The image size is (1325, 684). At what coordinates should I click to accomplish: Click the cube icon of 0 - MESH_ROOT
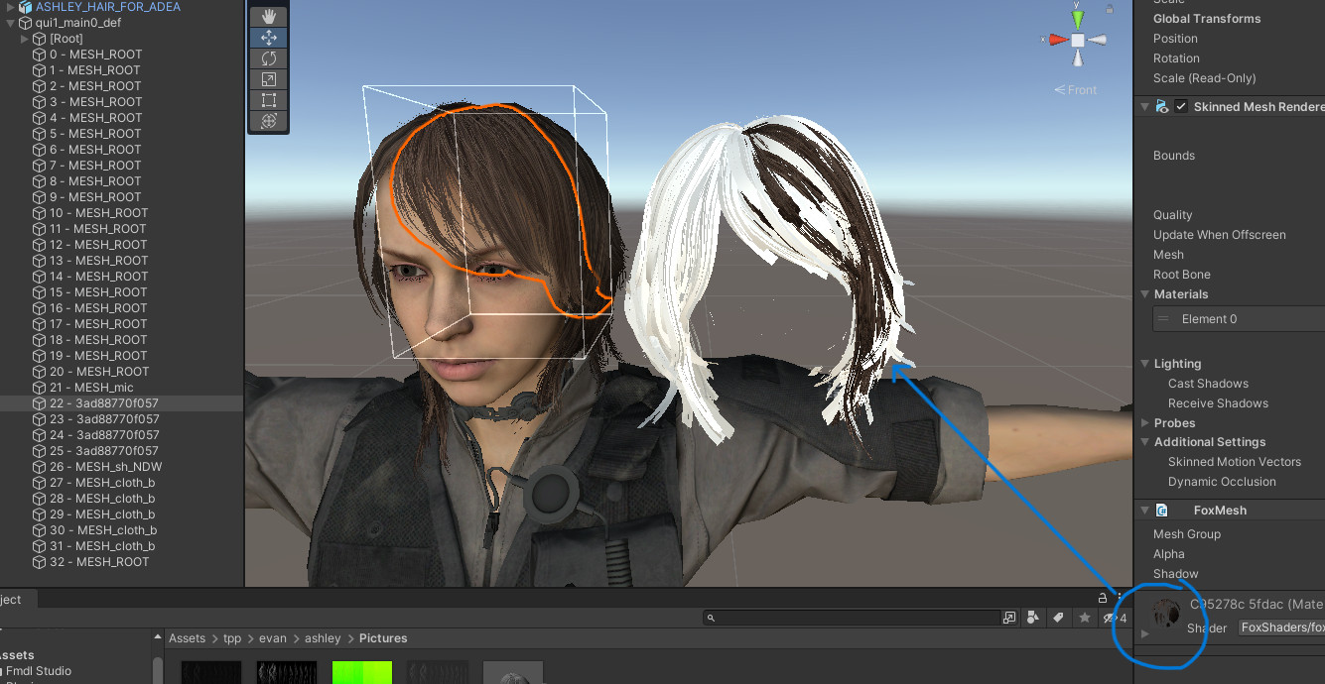tap(39, 55)
